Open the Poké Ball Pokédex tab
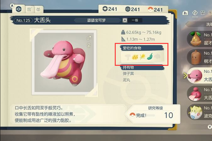 pyautogui.click(x=19, y=9)
